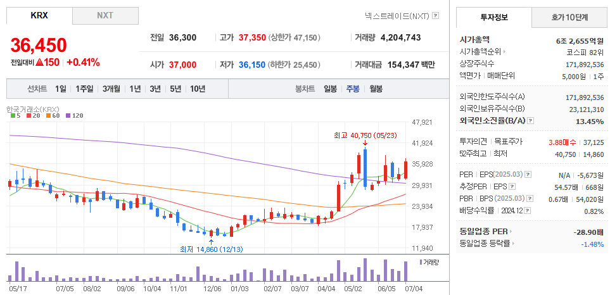Viewport: 610px width, 295px height.
Task: Click the 상한가 47,150 text
Action: click(295, 38)
